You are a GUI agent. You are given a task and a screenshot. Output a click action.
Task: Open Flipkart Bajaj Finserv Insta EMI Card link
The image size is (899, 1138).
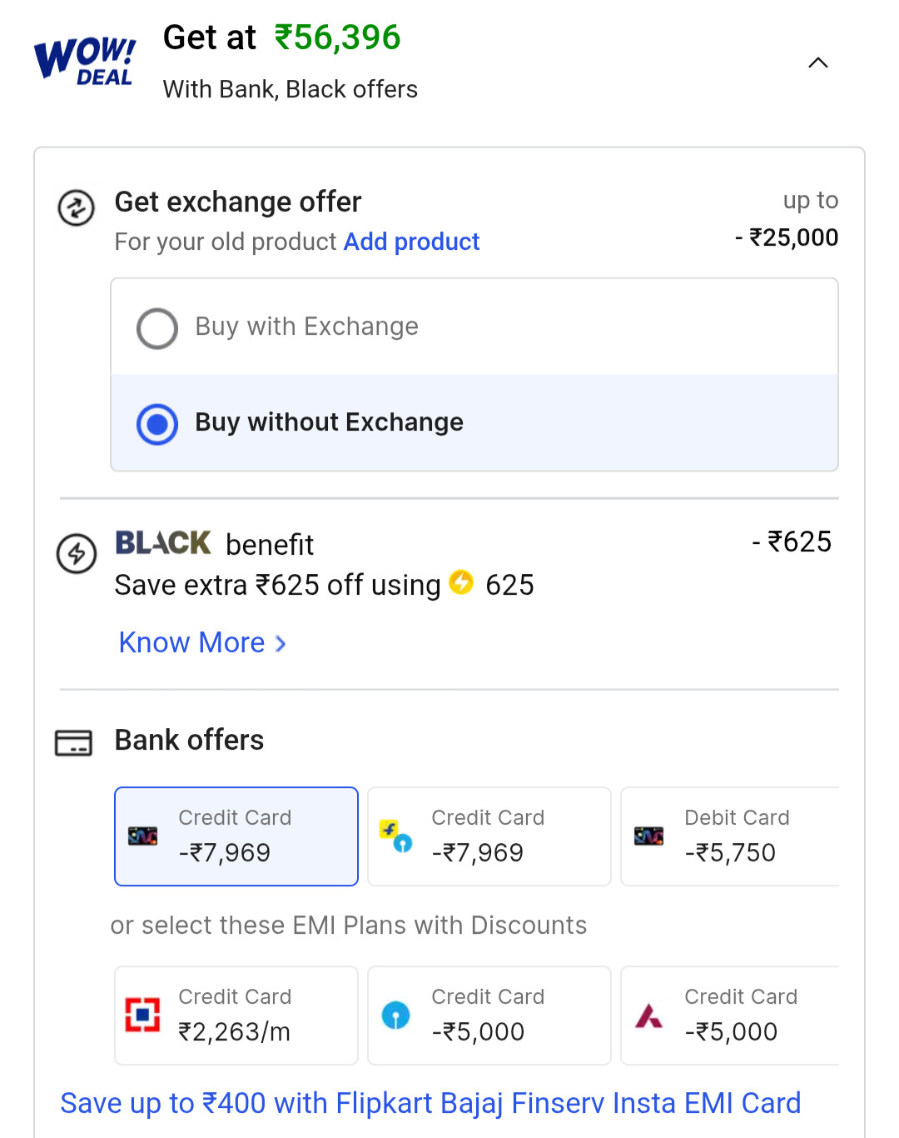(430, 1103)
